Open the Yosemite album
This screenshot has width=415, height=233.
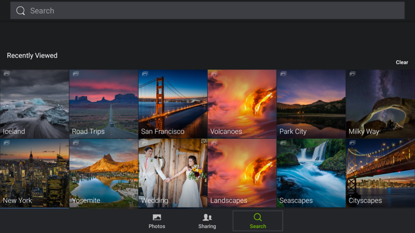(x=103, y=173)
